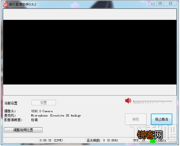
Task: Mute audio with the red speaker icon
Action: (128, 101)
